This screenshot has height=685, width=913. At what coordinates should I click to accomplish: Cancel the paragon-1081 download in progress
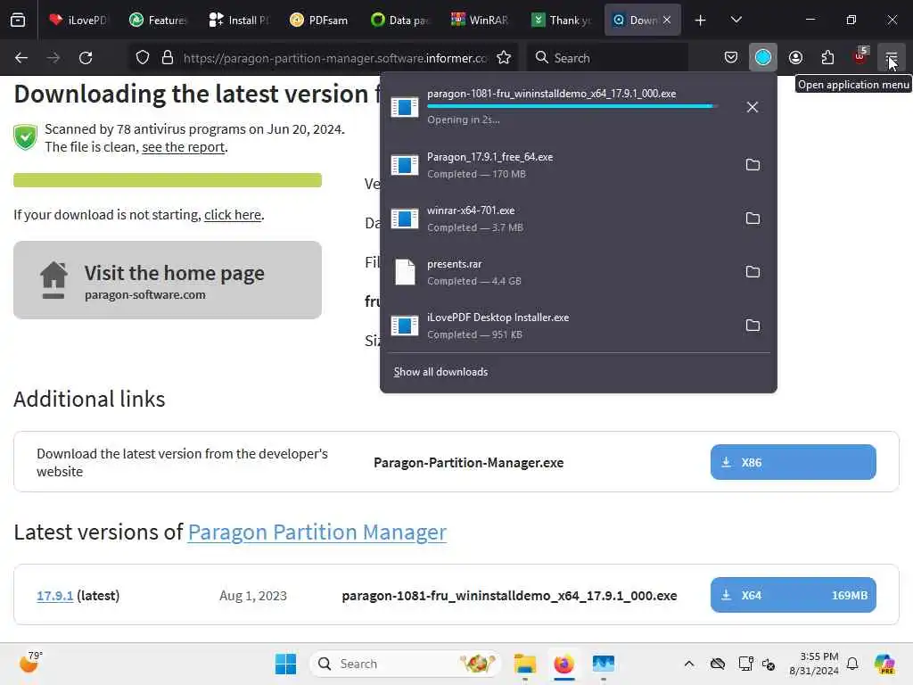pos(753,107)
